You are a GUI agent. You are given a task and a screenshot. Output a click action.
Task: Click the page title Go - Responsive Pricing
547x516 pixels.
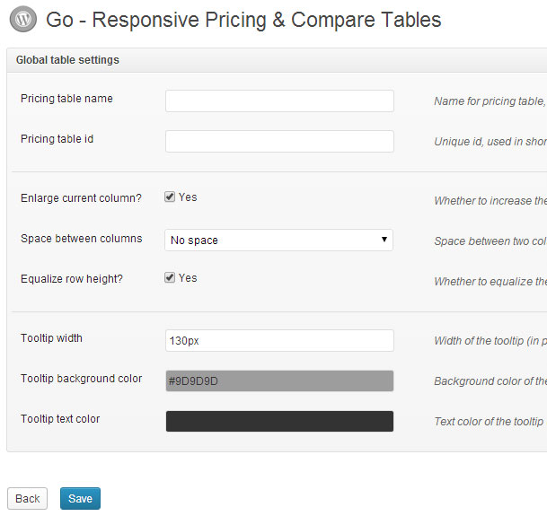pos(243,20)
